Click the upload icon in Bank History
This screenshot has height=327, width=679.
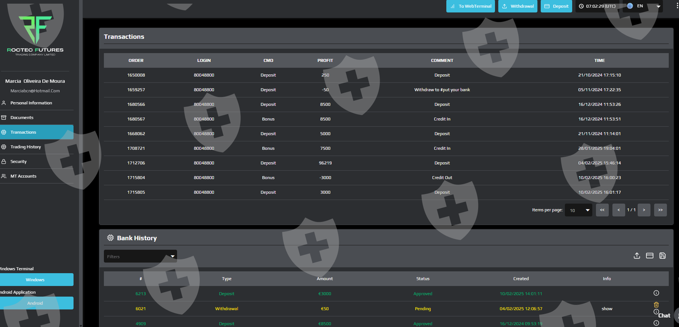637,256
